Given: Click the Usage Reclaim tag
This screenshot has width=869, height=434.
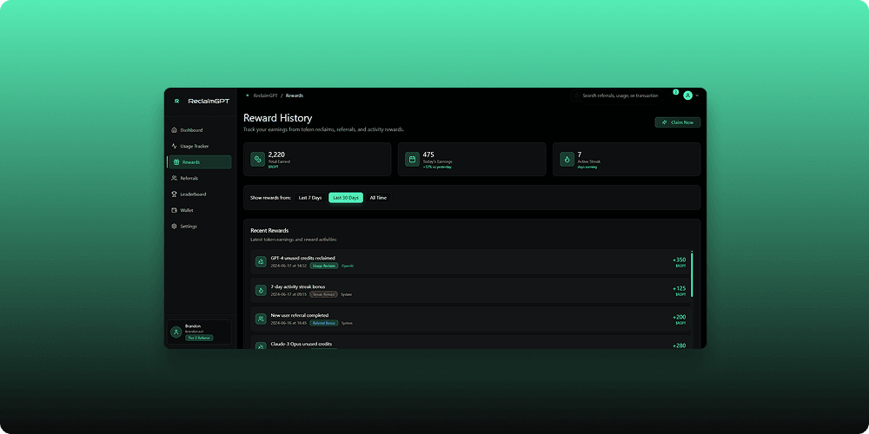Looking at the screenshot, I should pos(323,266).
